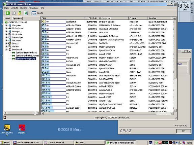Select the Benchmark hourglass icon
The width and height of the screenshot is (194, 145).
pyautogui.click(x=10, y=49)
